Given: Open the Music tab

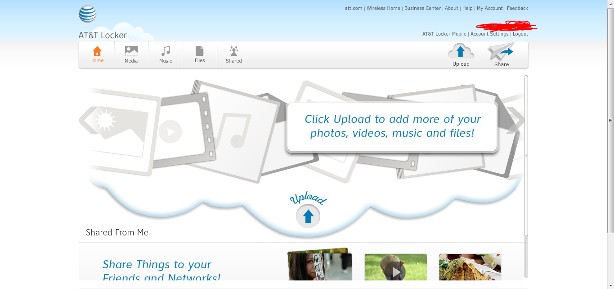Looking at the screenshot, I should coord(166,55).
